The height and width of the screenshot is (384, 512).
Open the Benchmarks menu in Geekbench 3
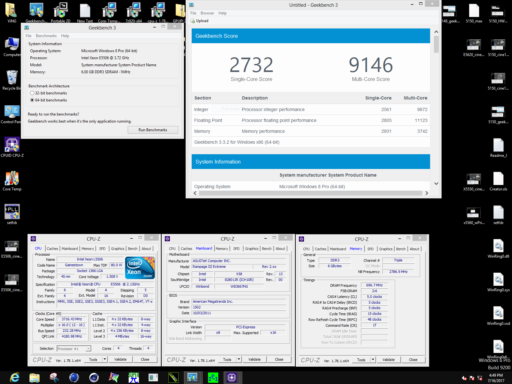(46, 36)
